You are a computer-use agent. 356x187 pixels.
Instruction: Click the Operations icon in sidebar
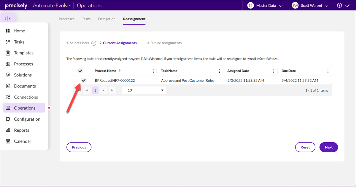tap(8, 108)
